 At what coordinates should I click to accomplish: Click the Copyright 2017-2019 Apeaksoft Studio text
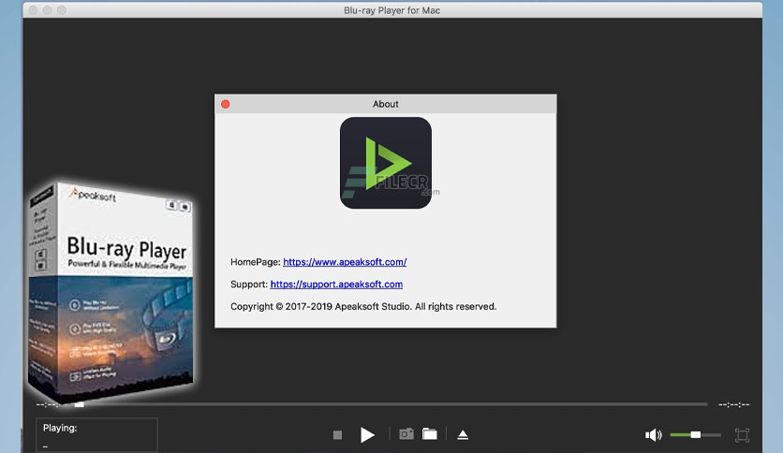363,306
